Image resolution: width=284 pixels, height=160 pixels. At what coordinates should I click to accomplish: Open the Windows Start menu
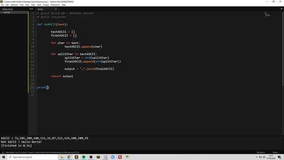(x=4, y=157)
